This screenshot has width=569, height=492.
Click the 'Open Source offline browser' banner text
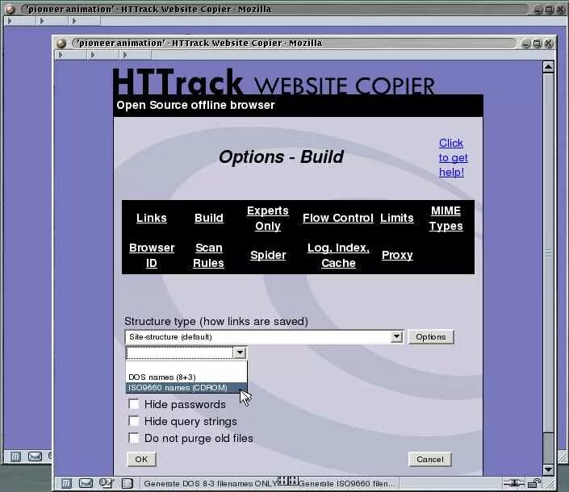tap(195, 105)
